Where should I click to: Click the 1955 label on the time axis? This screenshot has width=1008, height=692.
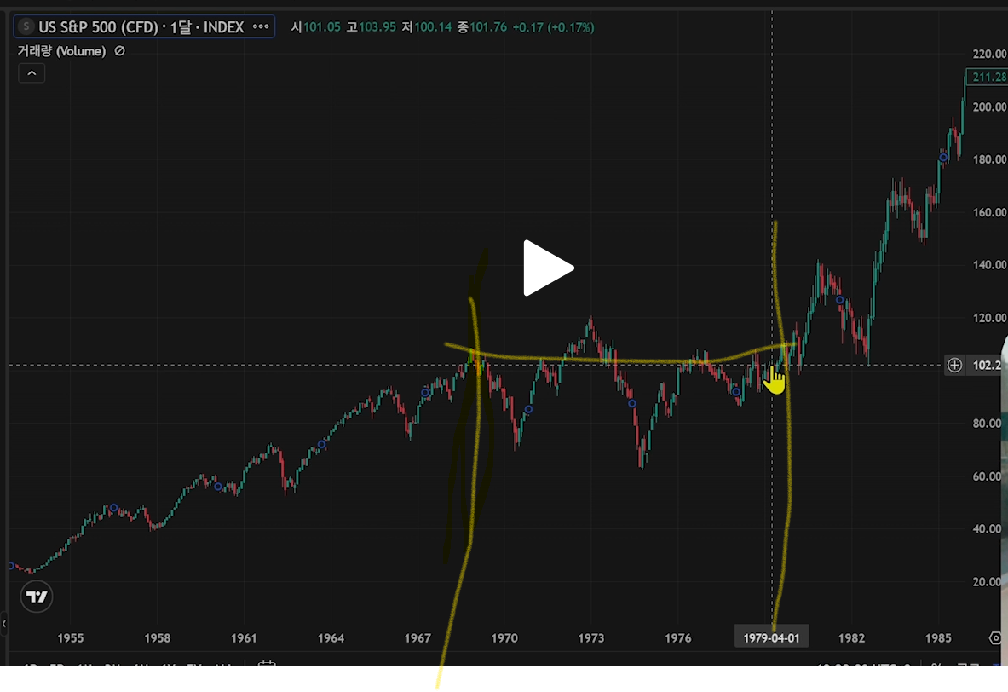[71, 638]
